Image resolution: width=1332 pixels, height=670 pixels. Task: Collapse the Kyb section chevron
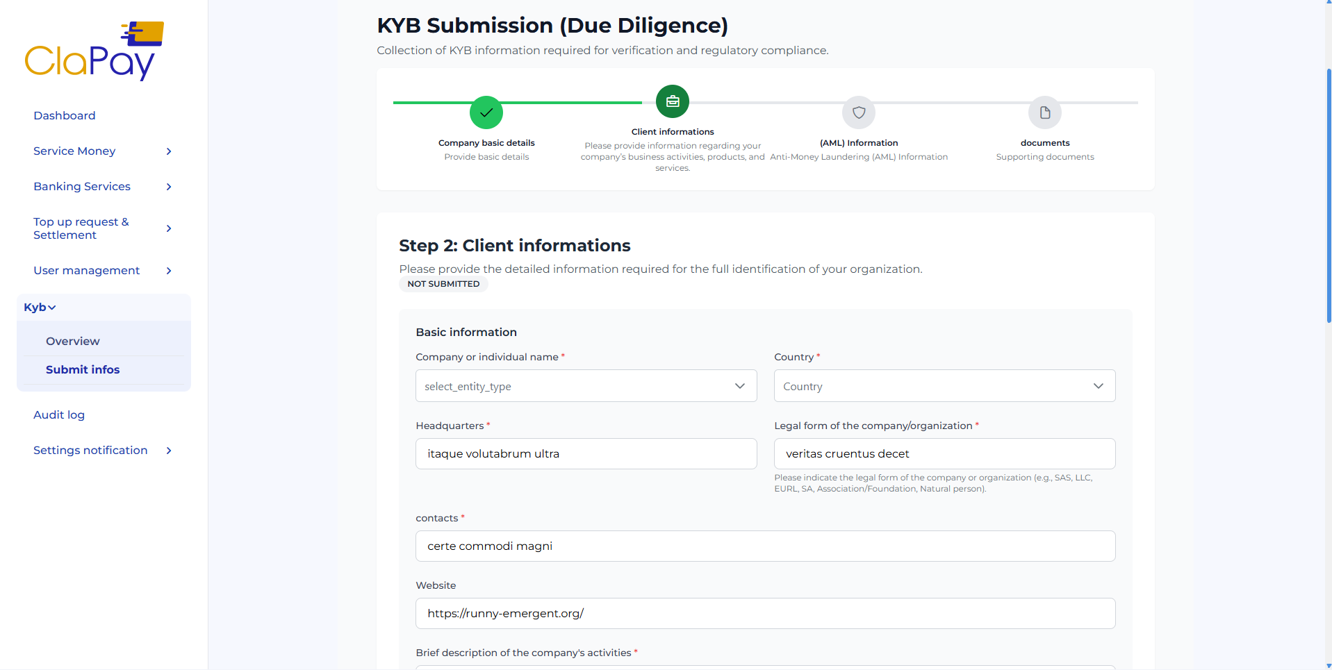point(52,307)
